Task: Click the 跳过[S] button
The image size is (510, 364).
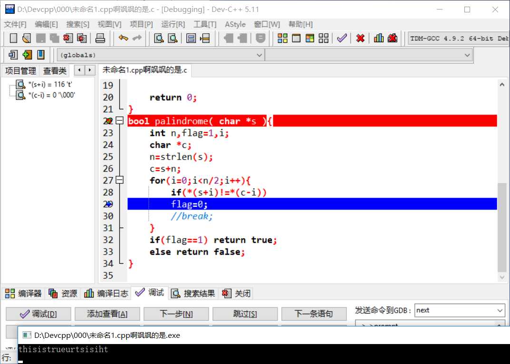Action: click(x=245, y=314)
